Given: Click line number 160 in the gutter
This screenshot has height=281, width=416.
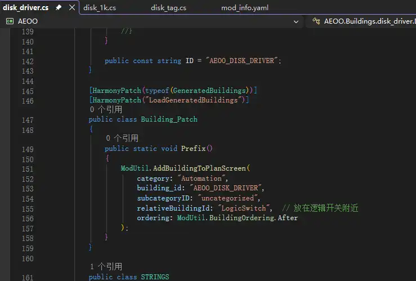Looking at the screenshot, I should [28, 258].
